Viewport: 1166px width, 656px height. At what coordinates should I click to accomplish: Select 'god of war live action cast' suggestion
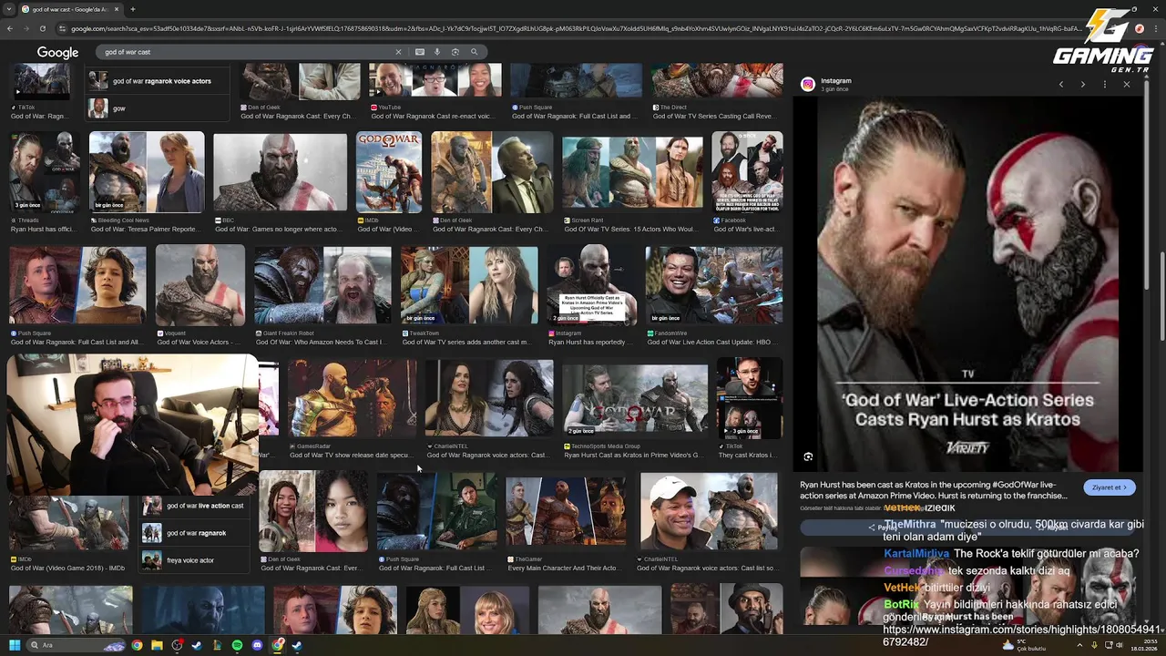click(194, 506)
